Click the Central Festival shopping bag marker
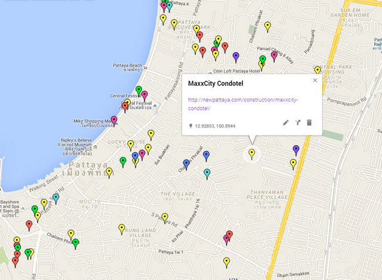The height and width of the screenshot is (280, 382). (155, 106)
